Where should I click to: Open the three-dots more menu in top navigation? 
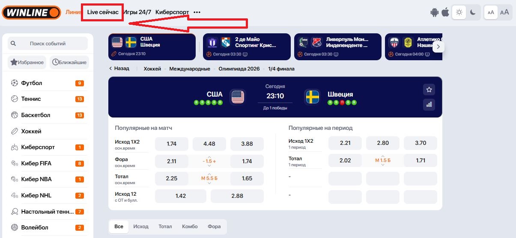click(197, 12)
